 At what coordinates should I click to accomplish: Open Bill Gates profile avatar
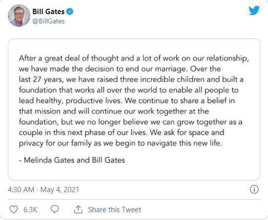[x=19, y=16]
